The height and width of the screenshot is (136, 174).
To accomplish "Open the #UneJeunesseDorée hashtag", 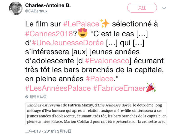I will coord(68,43).
